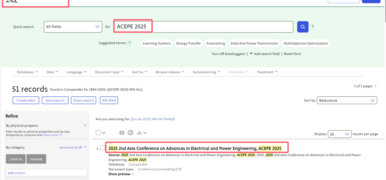This screenshot has width=386, height=180.
Task: Download all category data
Action: (71, 147)
